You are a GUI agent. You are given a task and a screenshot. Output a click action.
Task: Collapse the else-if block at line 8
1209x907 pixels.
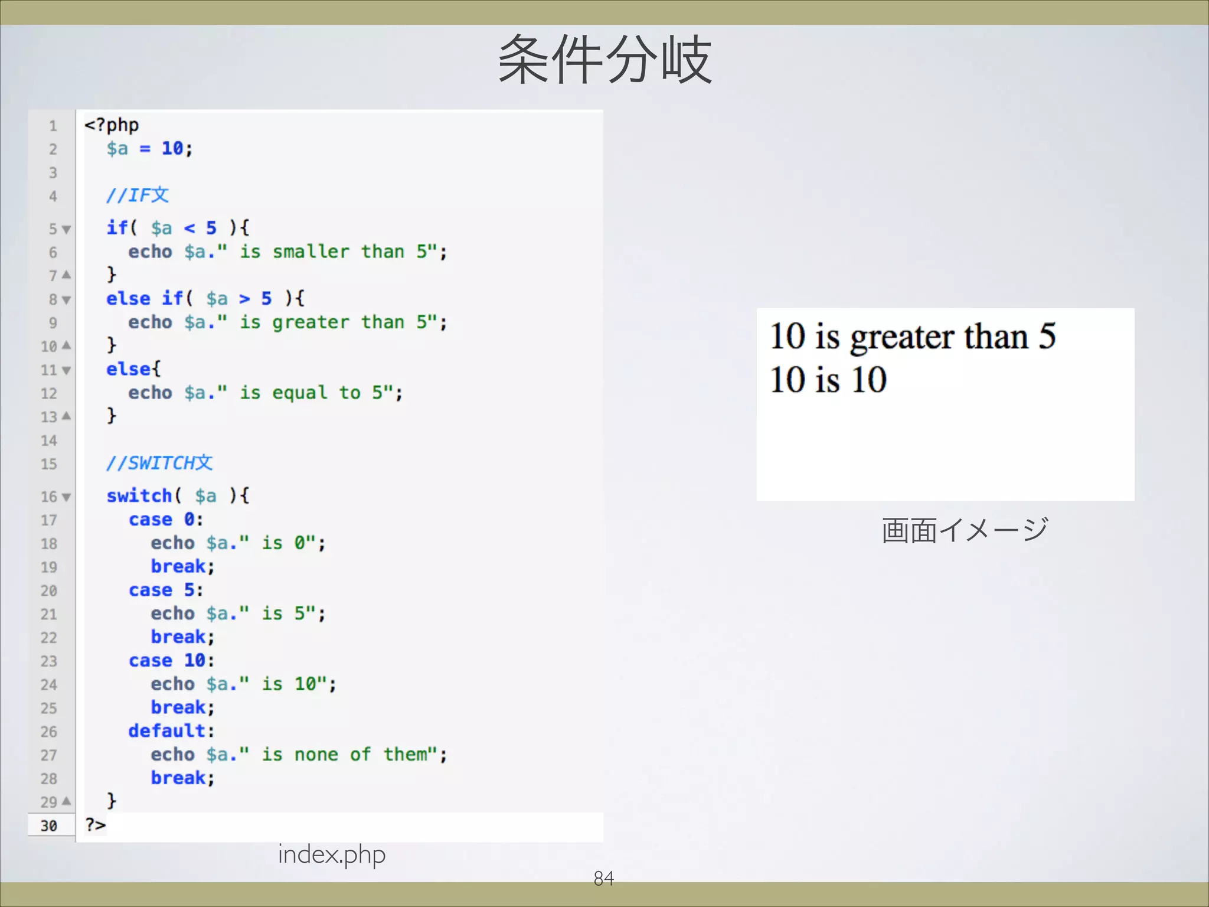coord(66,301)
